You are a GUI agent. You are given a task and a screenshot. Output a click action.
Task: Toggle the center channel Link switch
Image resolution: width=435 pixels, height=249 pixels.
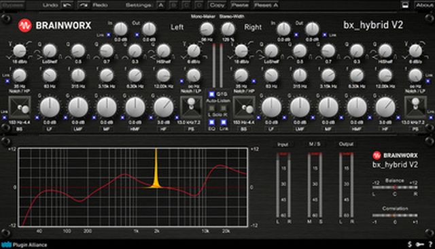[224, 122]
